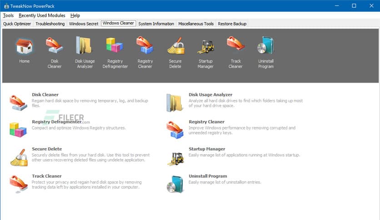Image resolution: width=380 pixels, height=220 pixels.
Task: Maximize the TweakNow PowerPack window
Action: click(x=354, y=6)
